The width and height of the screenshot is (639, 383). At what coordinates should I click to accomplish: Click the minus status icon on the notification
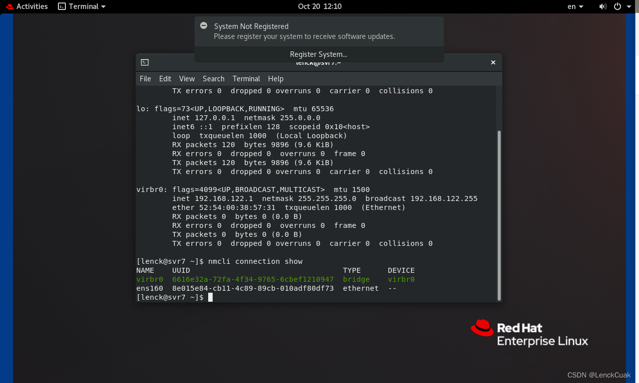[x=204, y=25]
